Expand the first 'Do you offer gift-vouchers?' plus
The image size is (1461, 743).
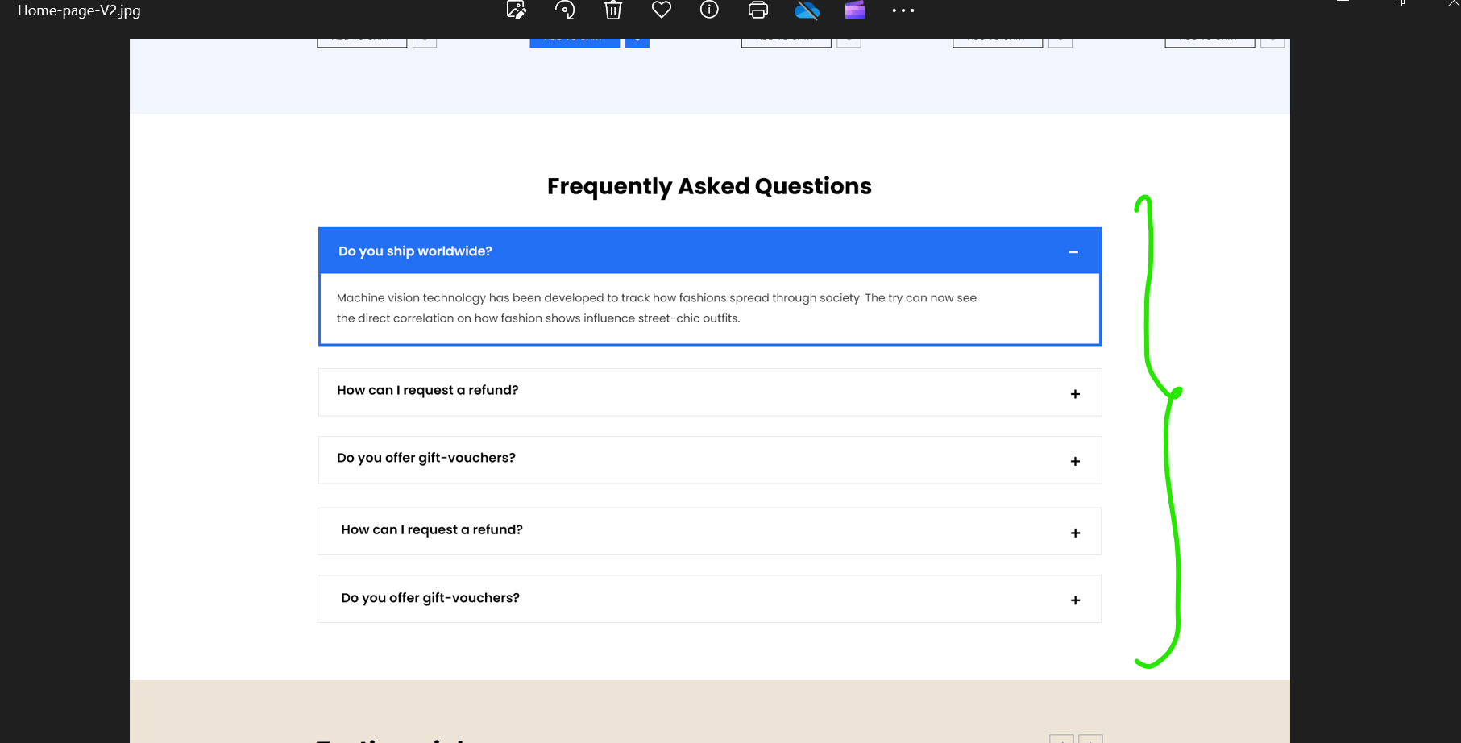[x=1075, y=461]
